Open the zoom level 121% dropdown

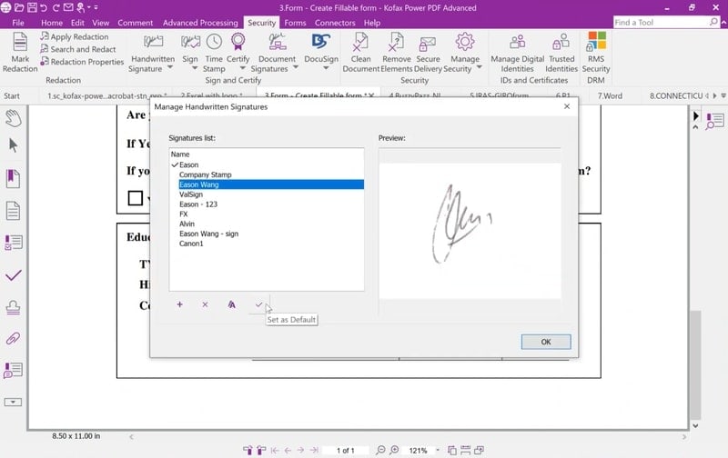438,450
